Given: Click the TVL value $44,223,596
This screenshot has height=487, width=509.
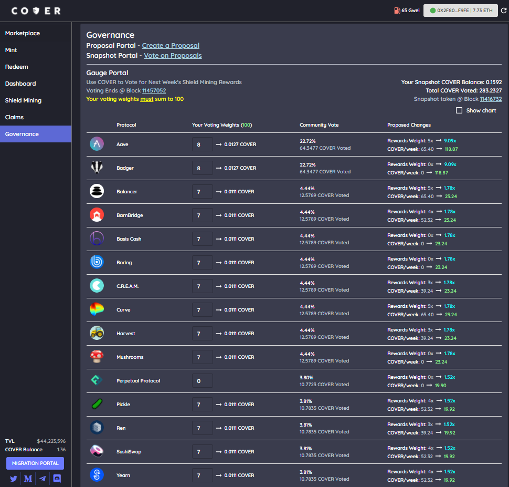Looking at the screenshot, I should point(51,441).
